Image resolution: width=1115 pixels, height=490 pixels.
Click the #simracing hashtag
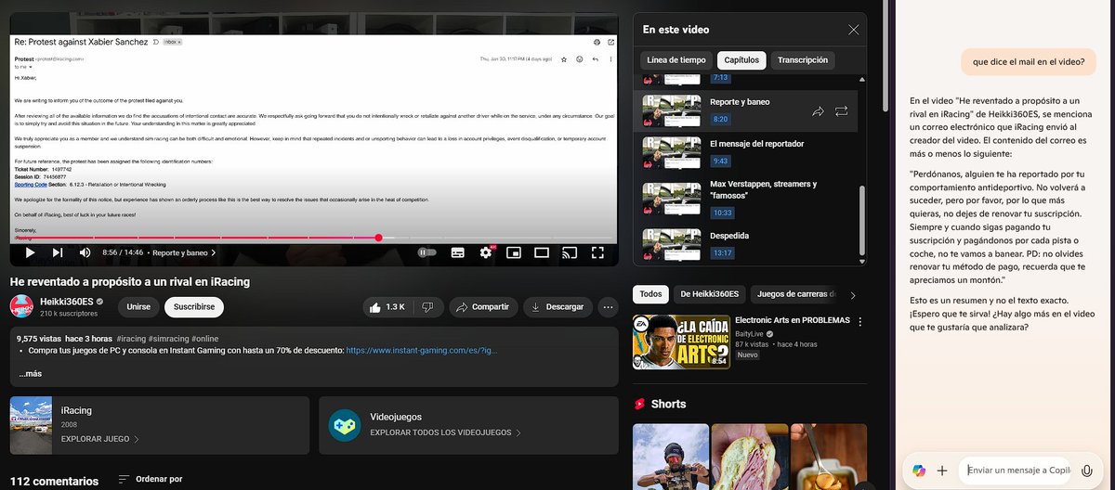point(169,339)
